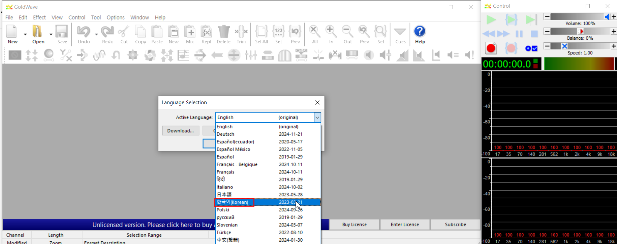This screenshot has width=617, height=244.
Task: Click the red Record button in Control
Action: click(x=491, y=48)
